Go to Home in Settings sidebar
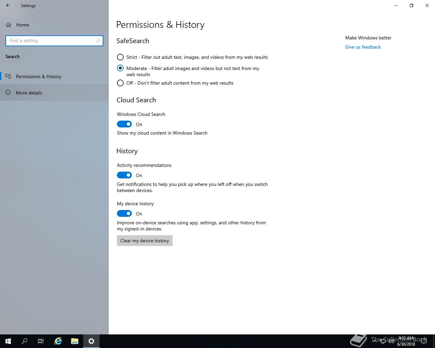 tap(54, 25)
